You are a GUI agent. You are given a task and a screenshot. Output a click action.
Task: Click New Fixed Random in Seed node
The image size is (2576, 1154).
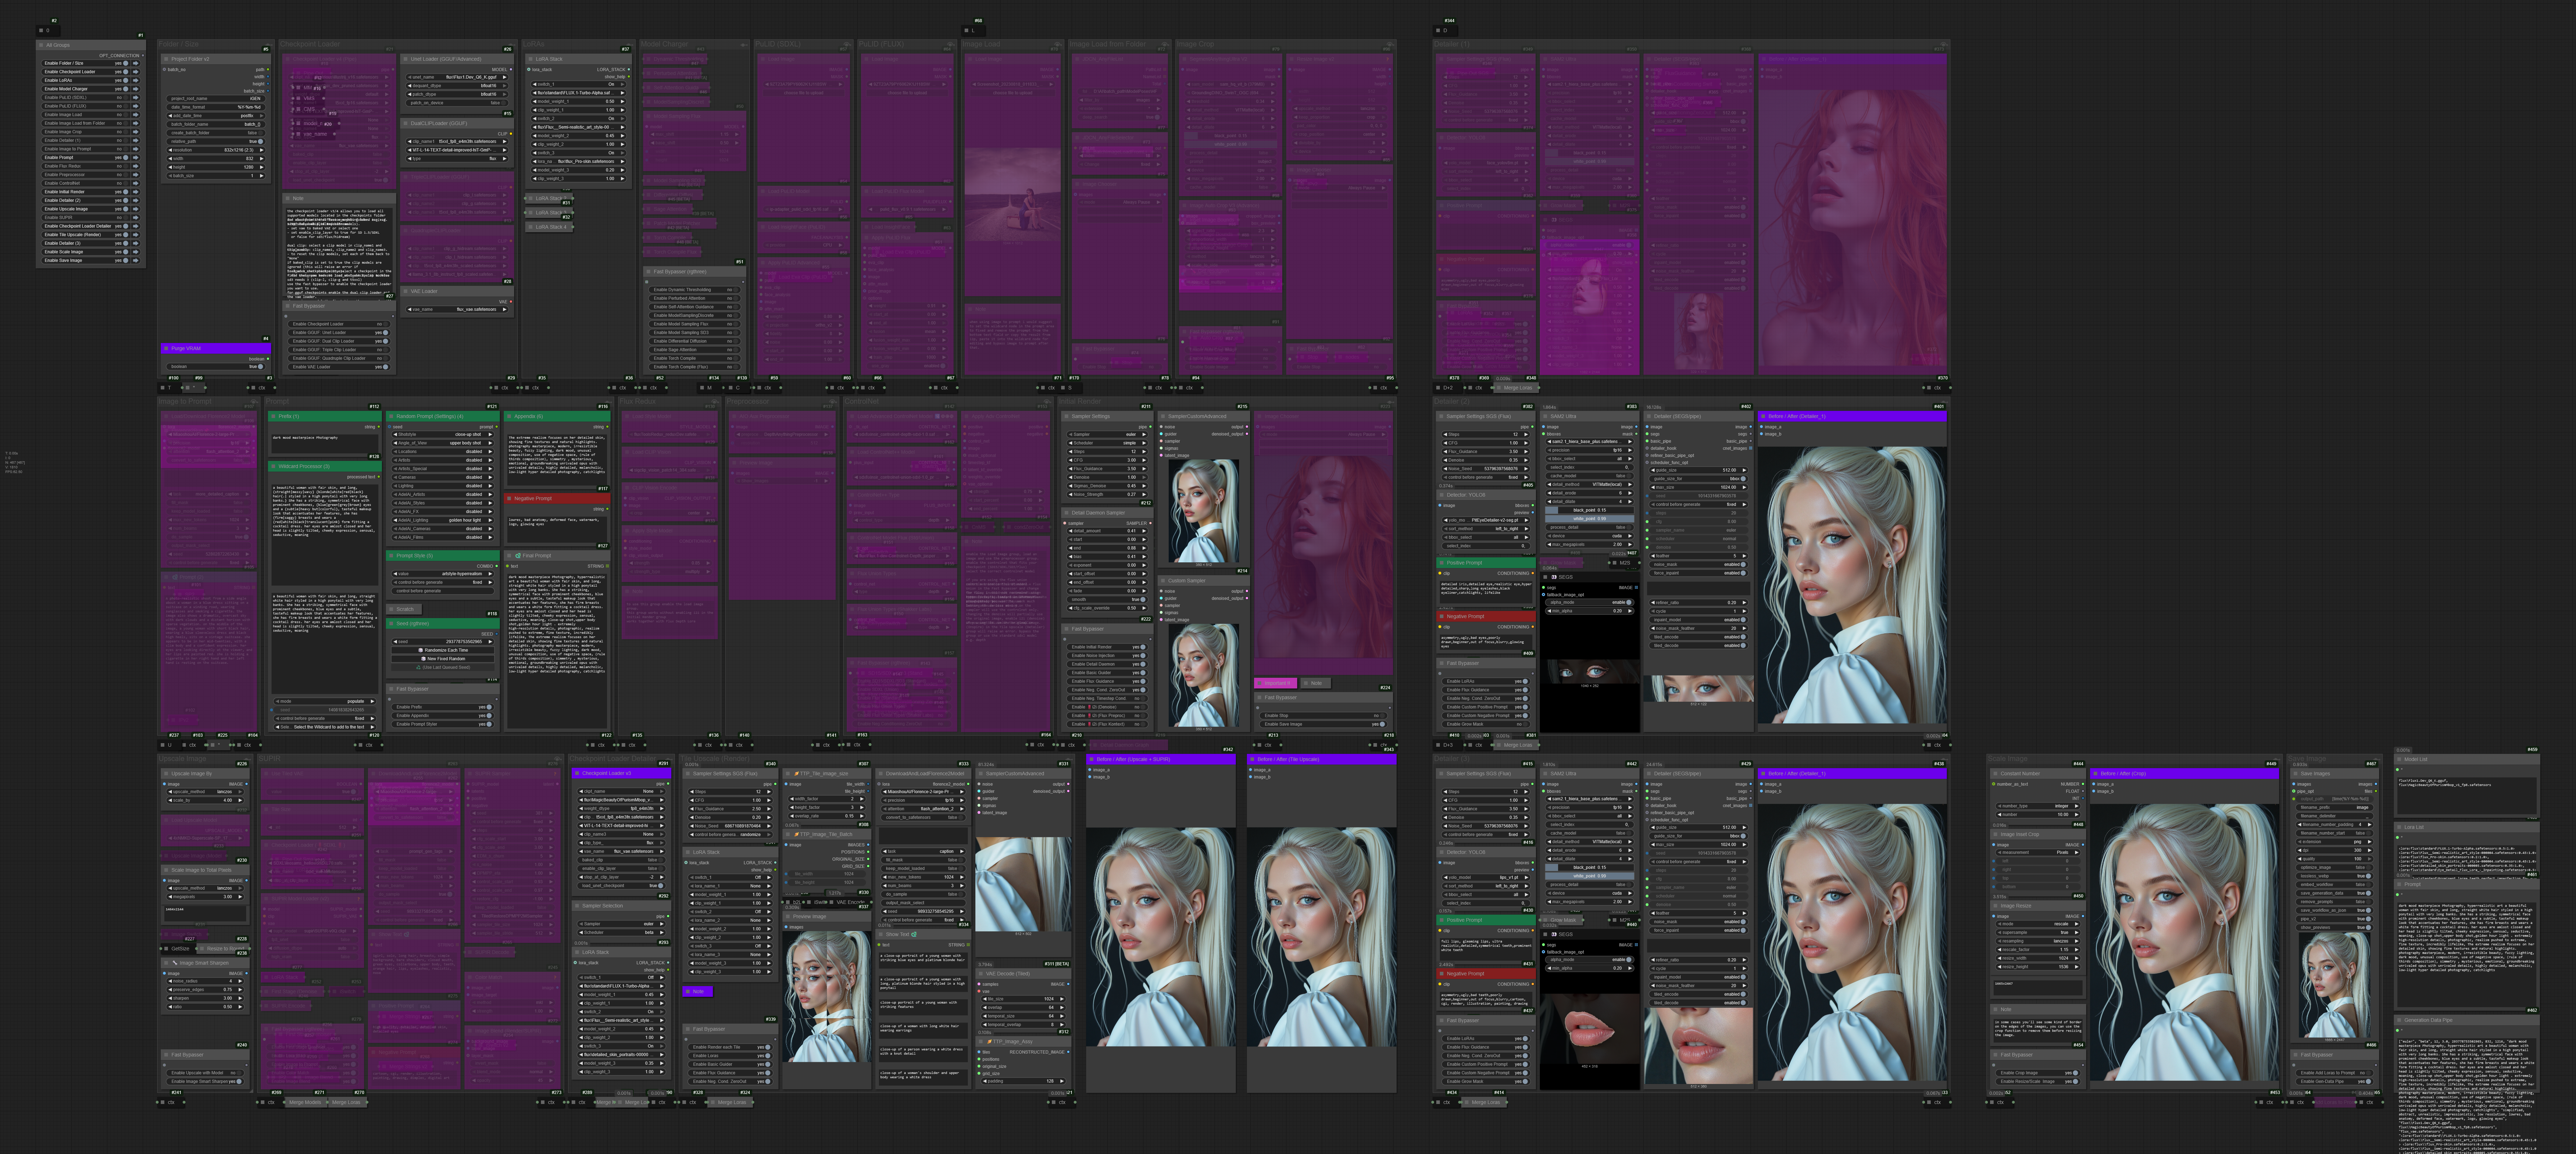click(443, 659)
